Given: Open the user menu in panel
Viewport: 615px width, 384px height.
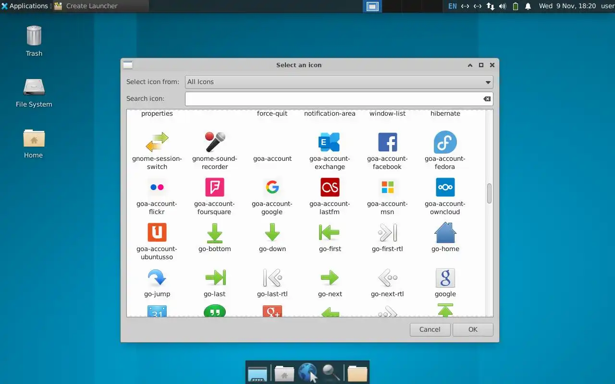Looking at the screenshot, I should pos(607,6).
